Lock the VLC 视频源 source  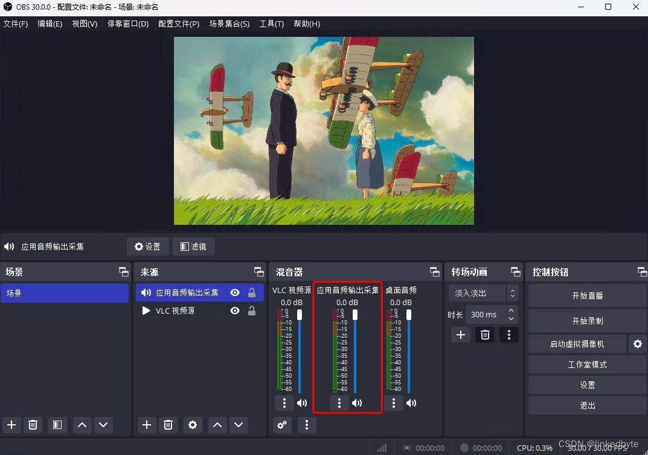[x=252, y=311]
